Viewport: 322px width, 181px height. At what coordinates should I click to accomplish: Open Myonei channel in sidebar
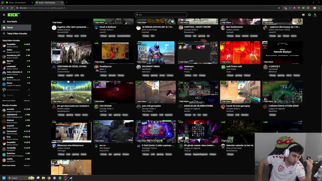(16, 62)
